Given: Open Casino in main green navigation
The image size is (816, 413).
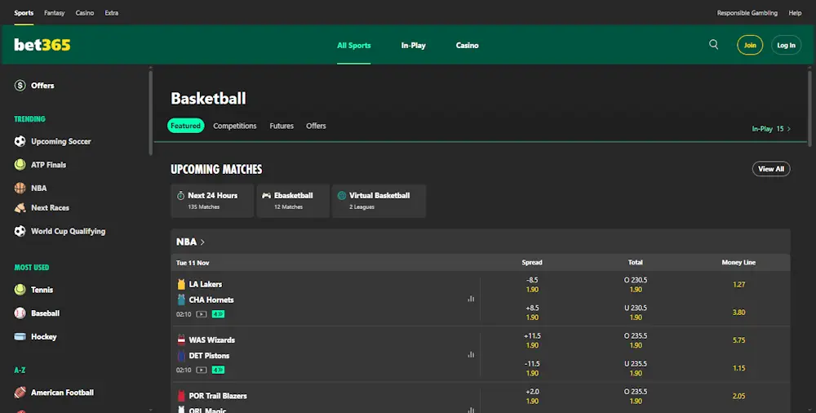Looking at the screenshot, I should 468,46.
